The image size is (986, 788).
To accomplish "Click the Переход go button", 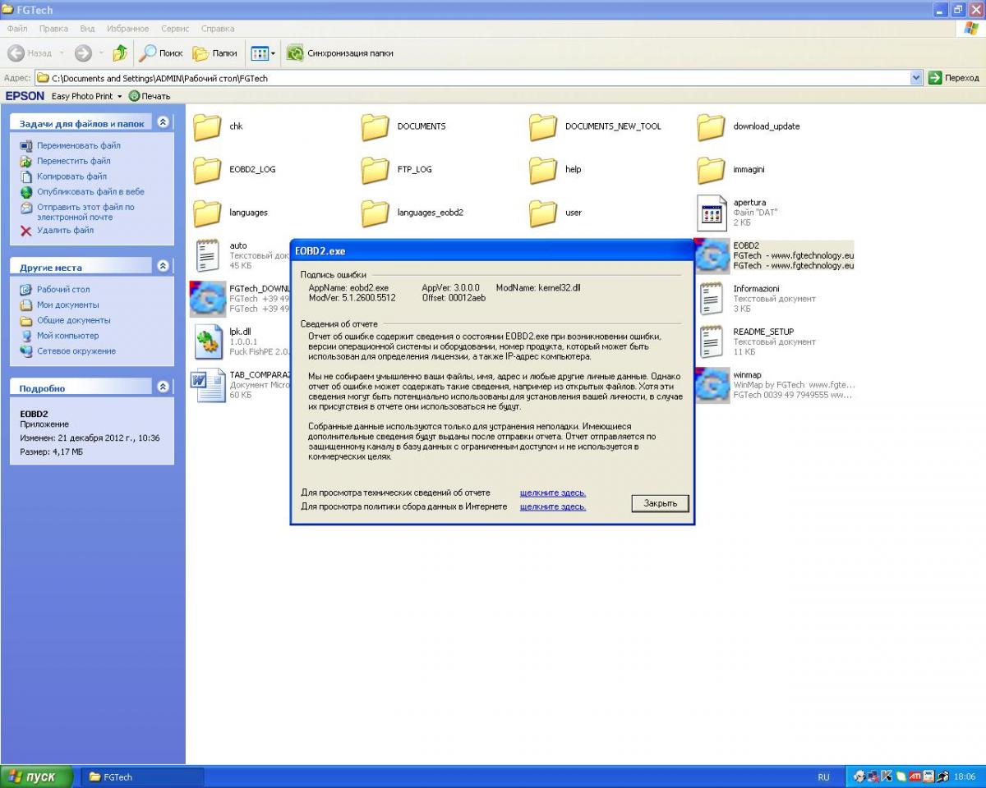I will tap(954, 78).
